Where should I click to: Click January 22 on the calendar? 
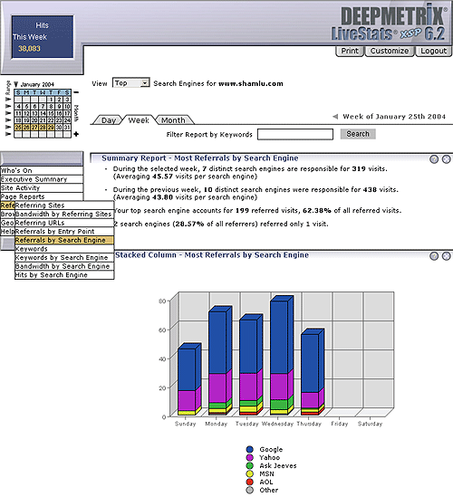(x=51, y=120)
